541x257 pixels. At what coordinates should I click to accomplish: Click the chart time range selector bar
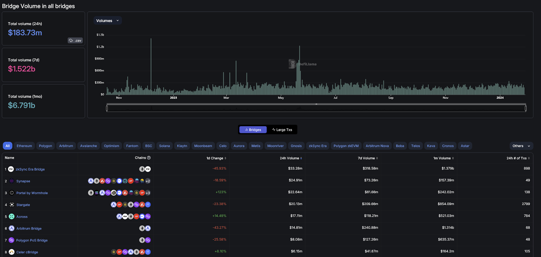(x=316, y=108)
